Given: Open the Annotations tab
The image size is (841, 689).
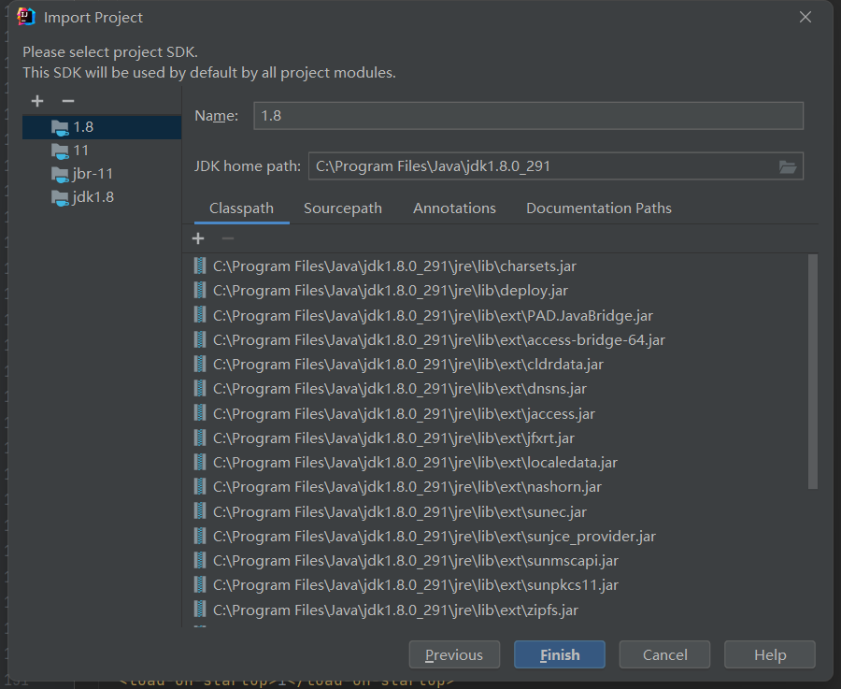Looking at the screenshot, I should 454,208.
